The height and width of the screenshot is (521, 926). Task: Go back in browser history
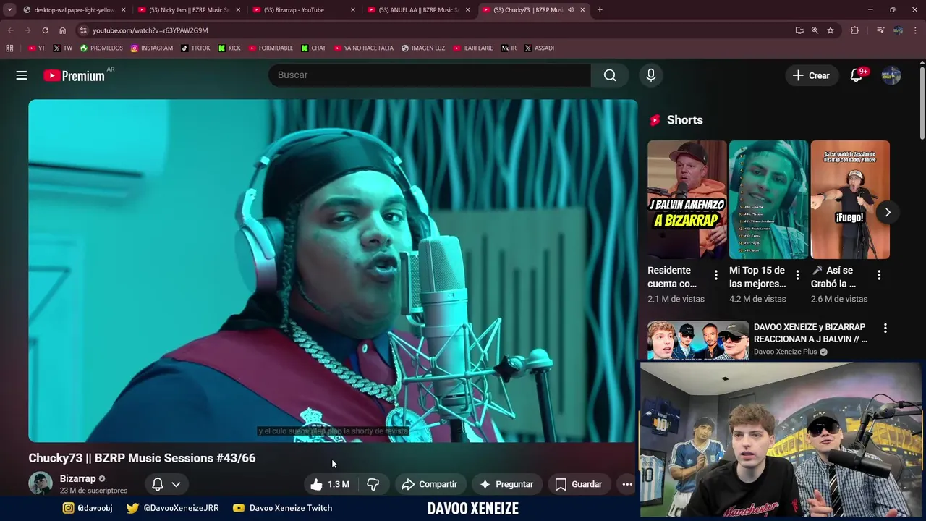click(x=10, y=30)
